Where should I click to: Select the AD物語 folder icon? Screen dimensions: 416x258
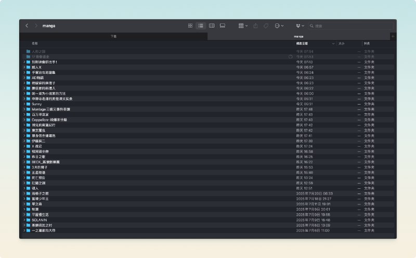click(x=29, y=78)
